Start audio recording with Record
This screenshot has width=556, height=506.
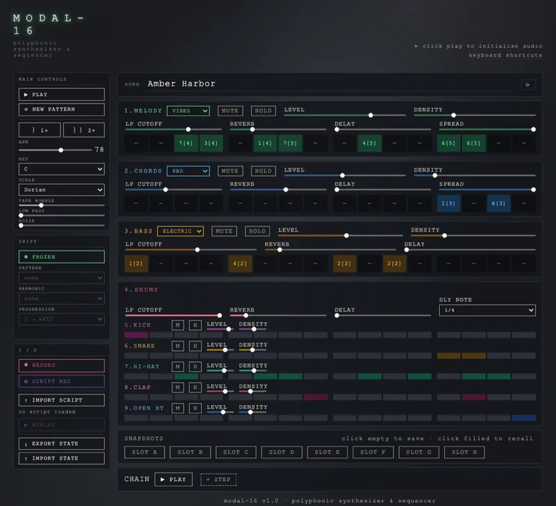(62, 365)
